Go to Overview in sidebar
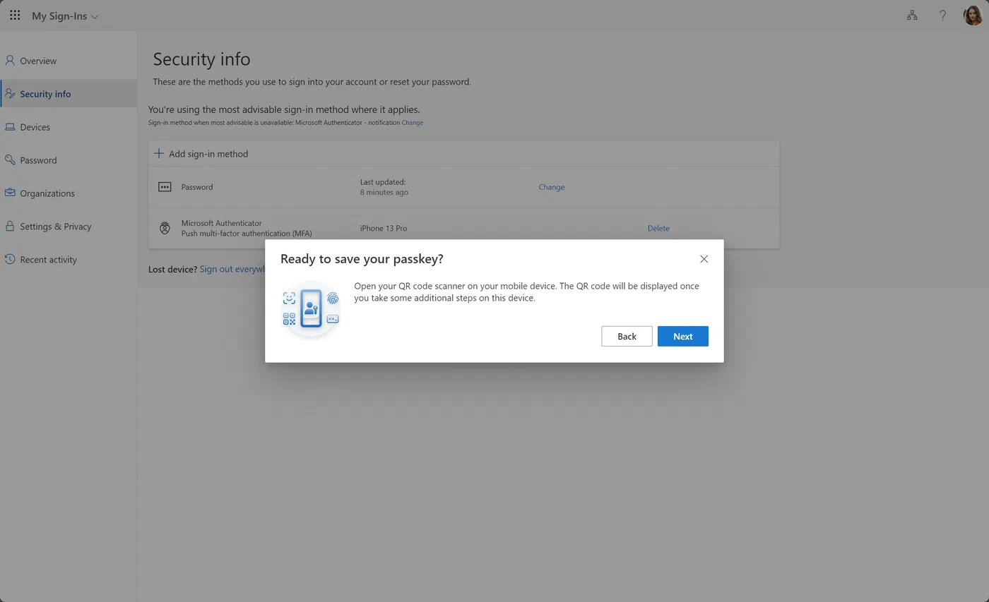Viewport: 989px width, 602px height. [69, 61]
